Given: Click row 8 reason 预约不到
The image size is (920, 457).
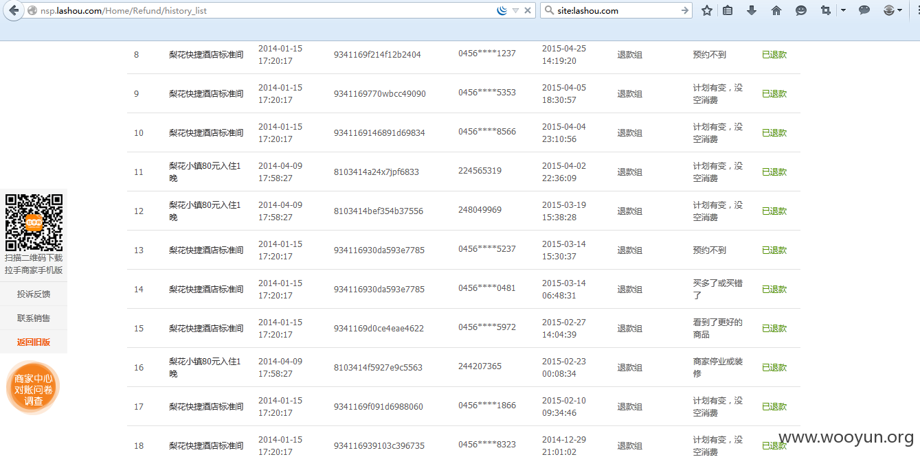Looking at the screenshot, I should pyautogui.click(x=709, y=54).
